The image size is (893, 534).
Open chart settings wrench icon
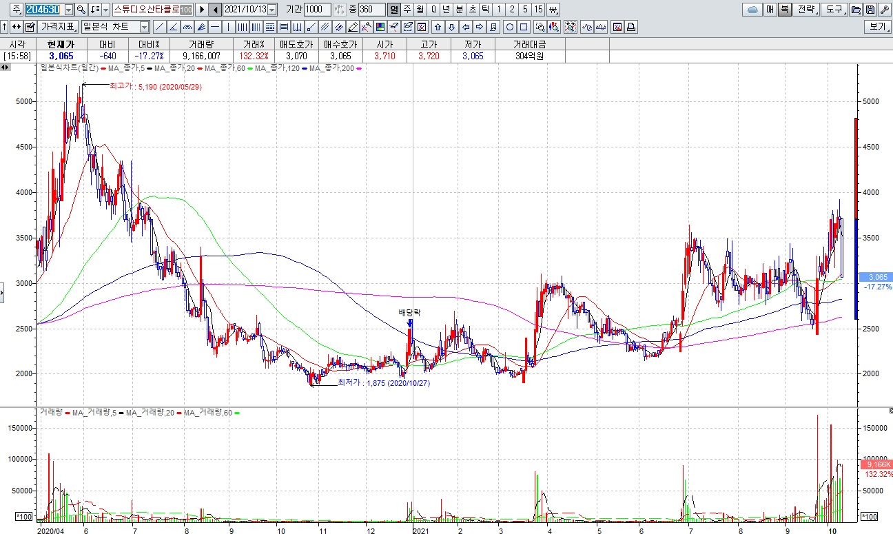pyautogui.click(x=884, y=10)
